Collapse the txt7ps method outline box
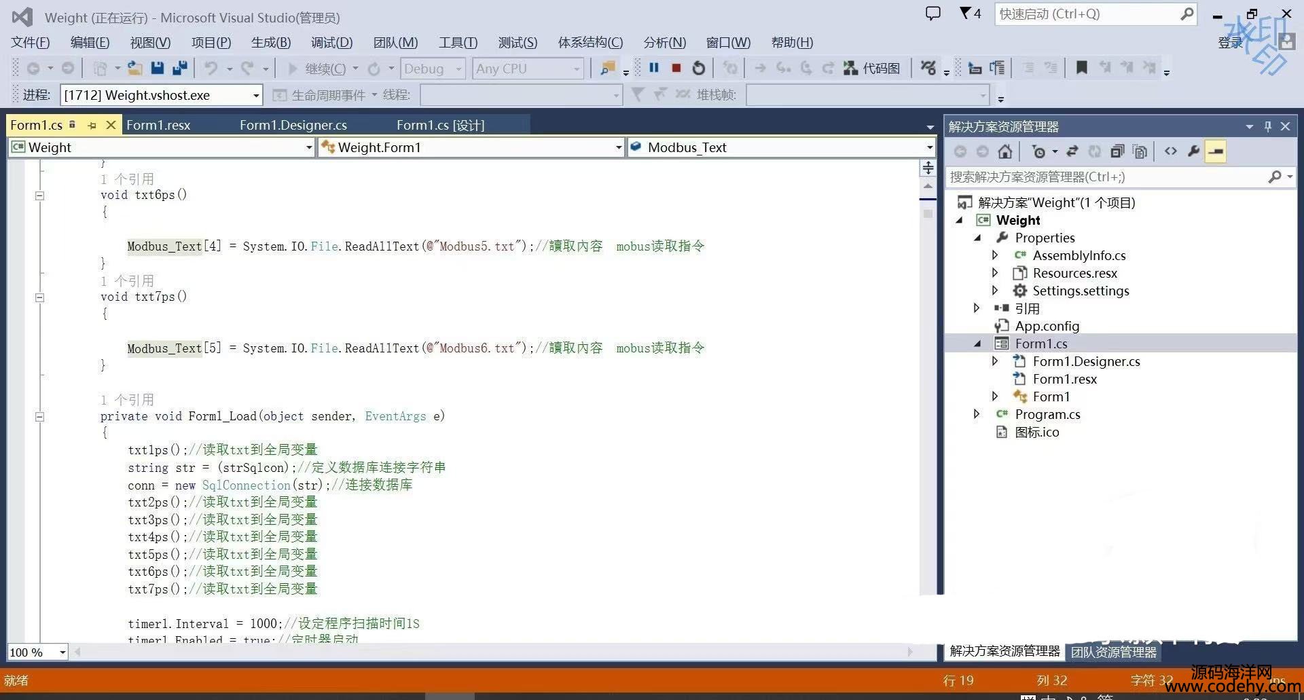The width and height of the screenshot is (1304, 700). coord(39,297)
